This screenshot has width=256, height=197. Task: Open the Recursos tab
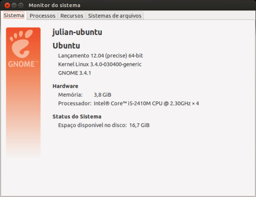pyautogui.click(x=71, y=16)
